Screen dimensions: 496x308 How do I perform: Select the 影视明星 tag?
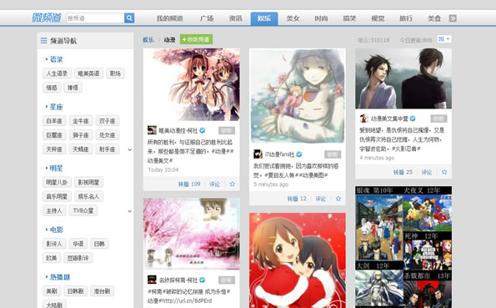pos(88,182)
